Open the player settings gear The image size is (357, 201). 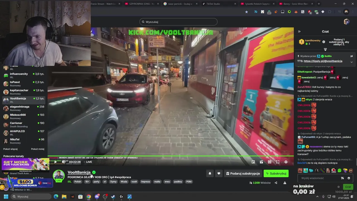coord(286,162)
